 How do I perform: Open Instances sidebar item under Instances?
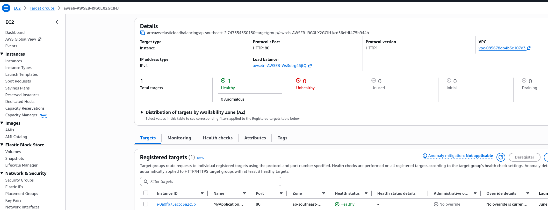click(13, 61)
